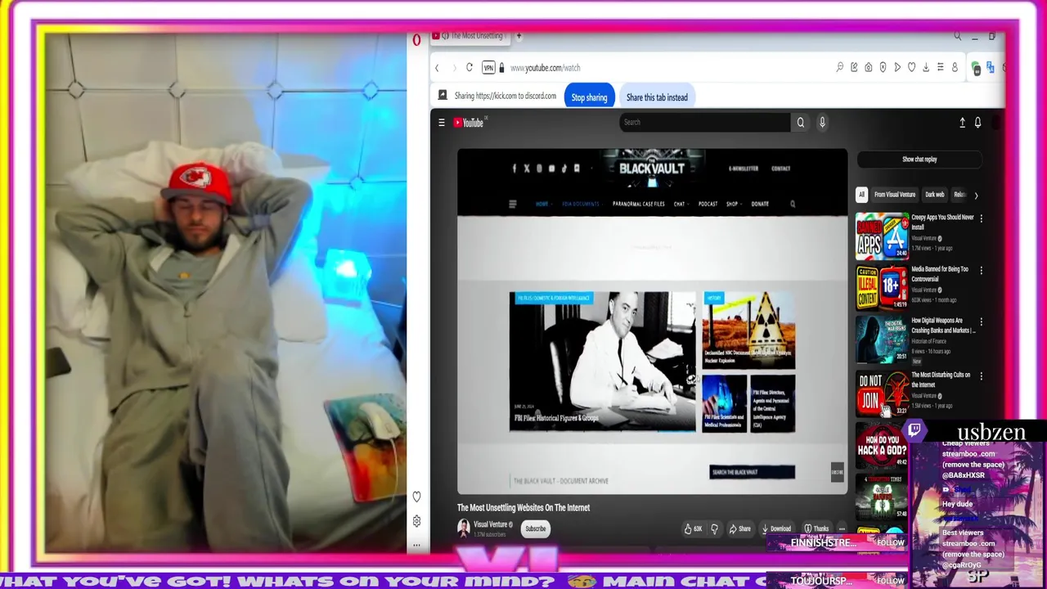Open 'The Most Disturbing Cults' thumbnail

click(x=882, y=393)
